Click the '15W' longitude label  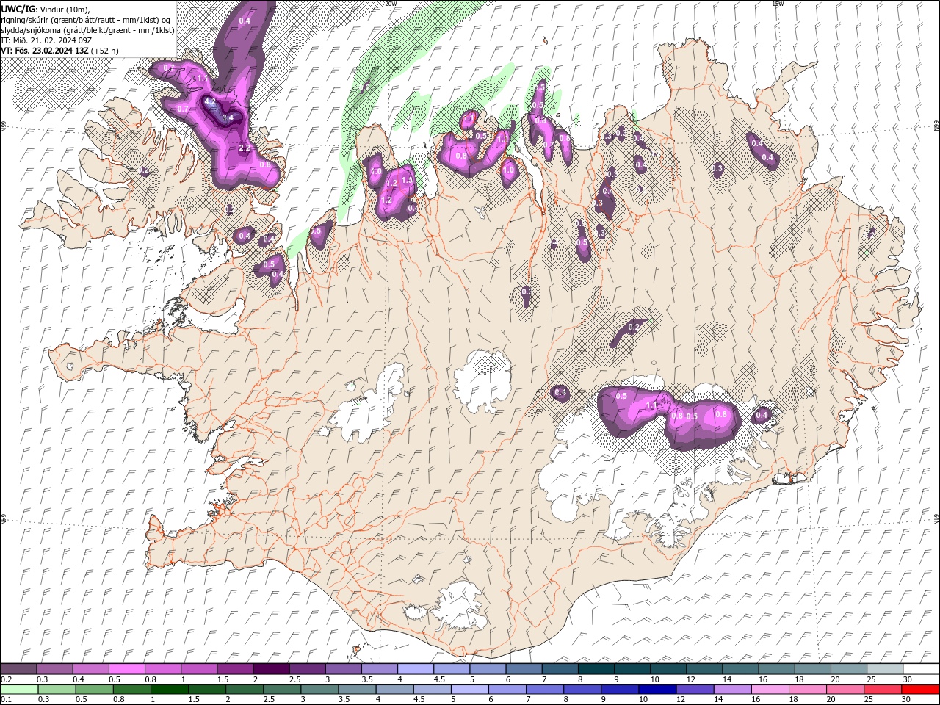(x=778, y=4)
